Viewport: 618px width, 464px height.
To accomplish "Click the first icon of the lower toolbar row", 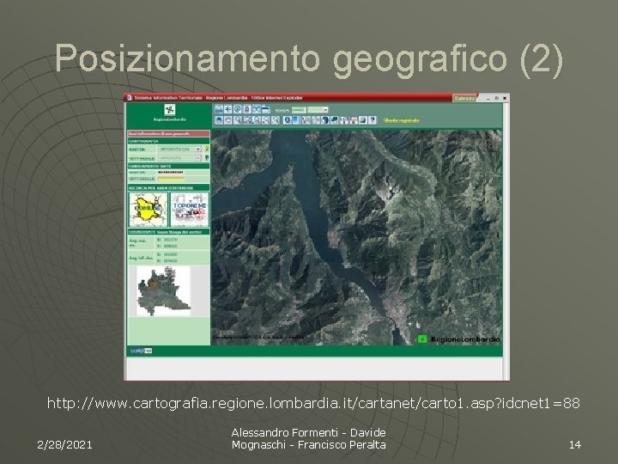I will (x=219, y=120).
